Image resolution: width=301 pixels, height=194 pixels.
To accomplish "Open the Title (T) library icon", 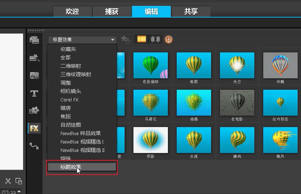I will pyautogui.click(x=34, y=93).
